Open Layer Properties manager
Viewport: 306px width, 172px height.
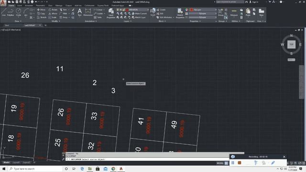(x=111, y=13)
